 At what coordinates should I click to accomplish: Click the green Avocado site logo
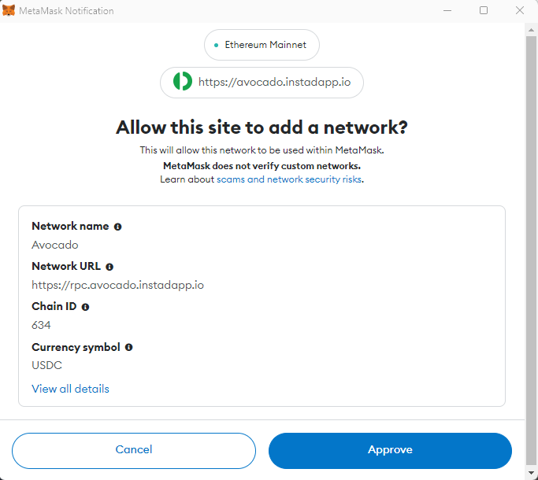coord(183,81)
